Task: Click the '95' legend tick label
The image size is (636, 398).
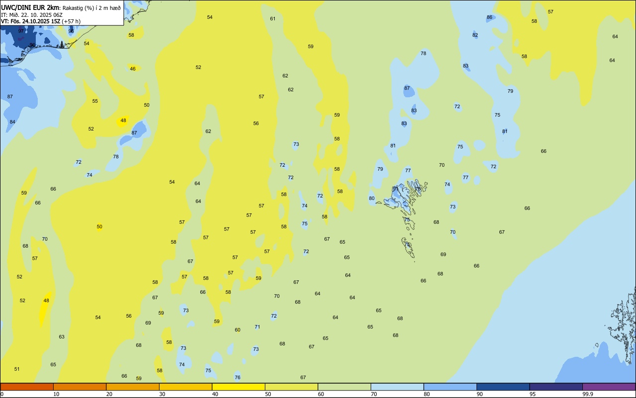Action: (x=533, y=394)
